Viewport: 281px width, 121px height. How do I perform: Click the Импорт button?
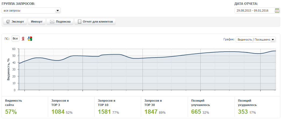click(37, 22)
